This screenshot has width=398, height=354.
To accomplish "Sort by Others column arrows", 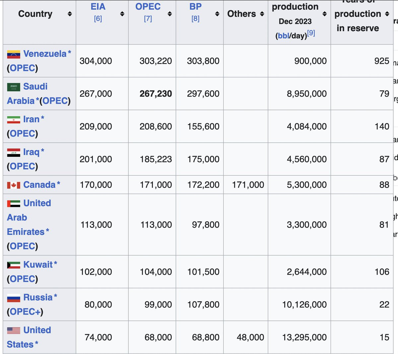I will [262, 14].
